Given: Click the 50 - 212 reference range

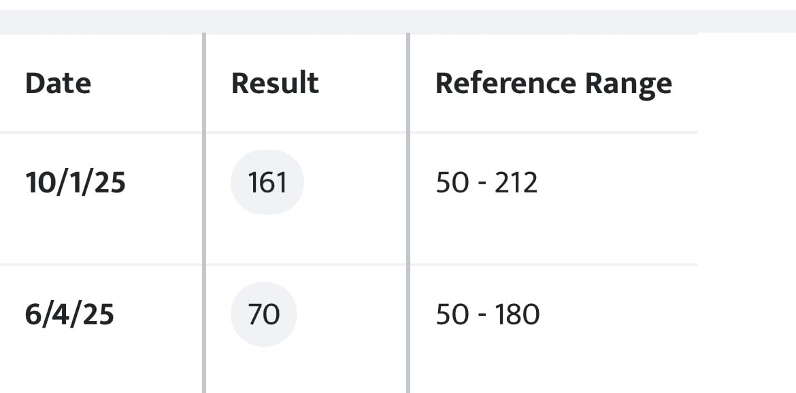Looking at the screenshot, I should tap(486, 183).
